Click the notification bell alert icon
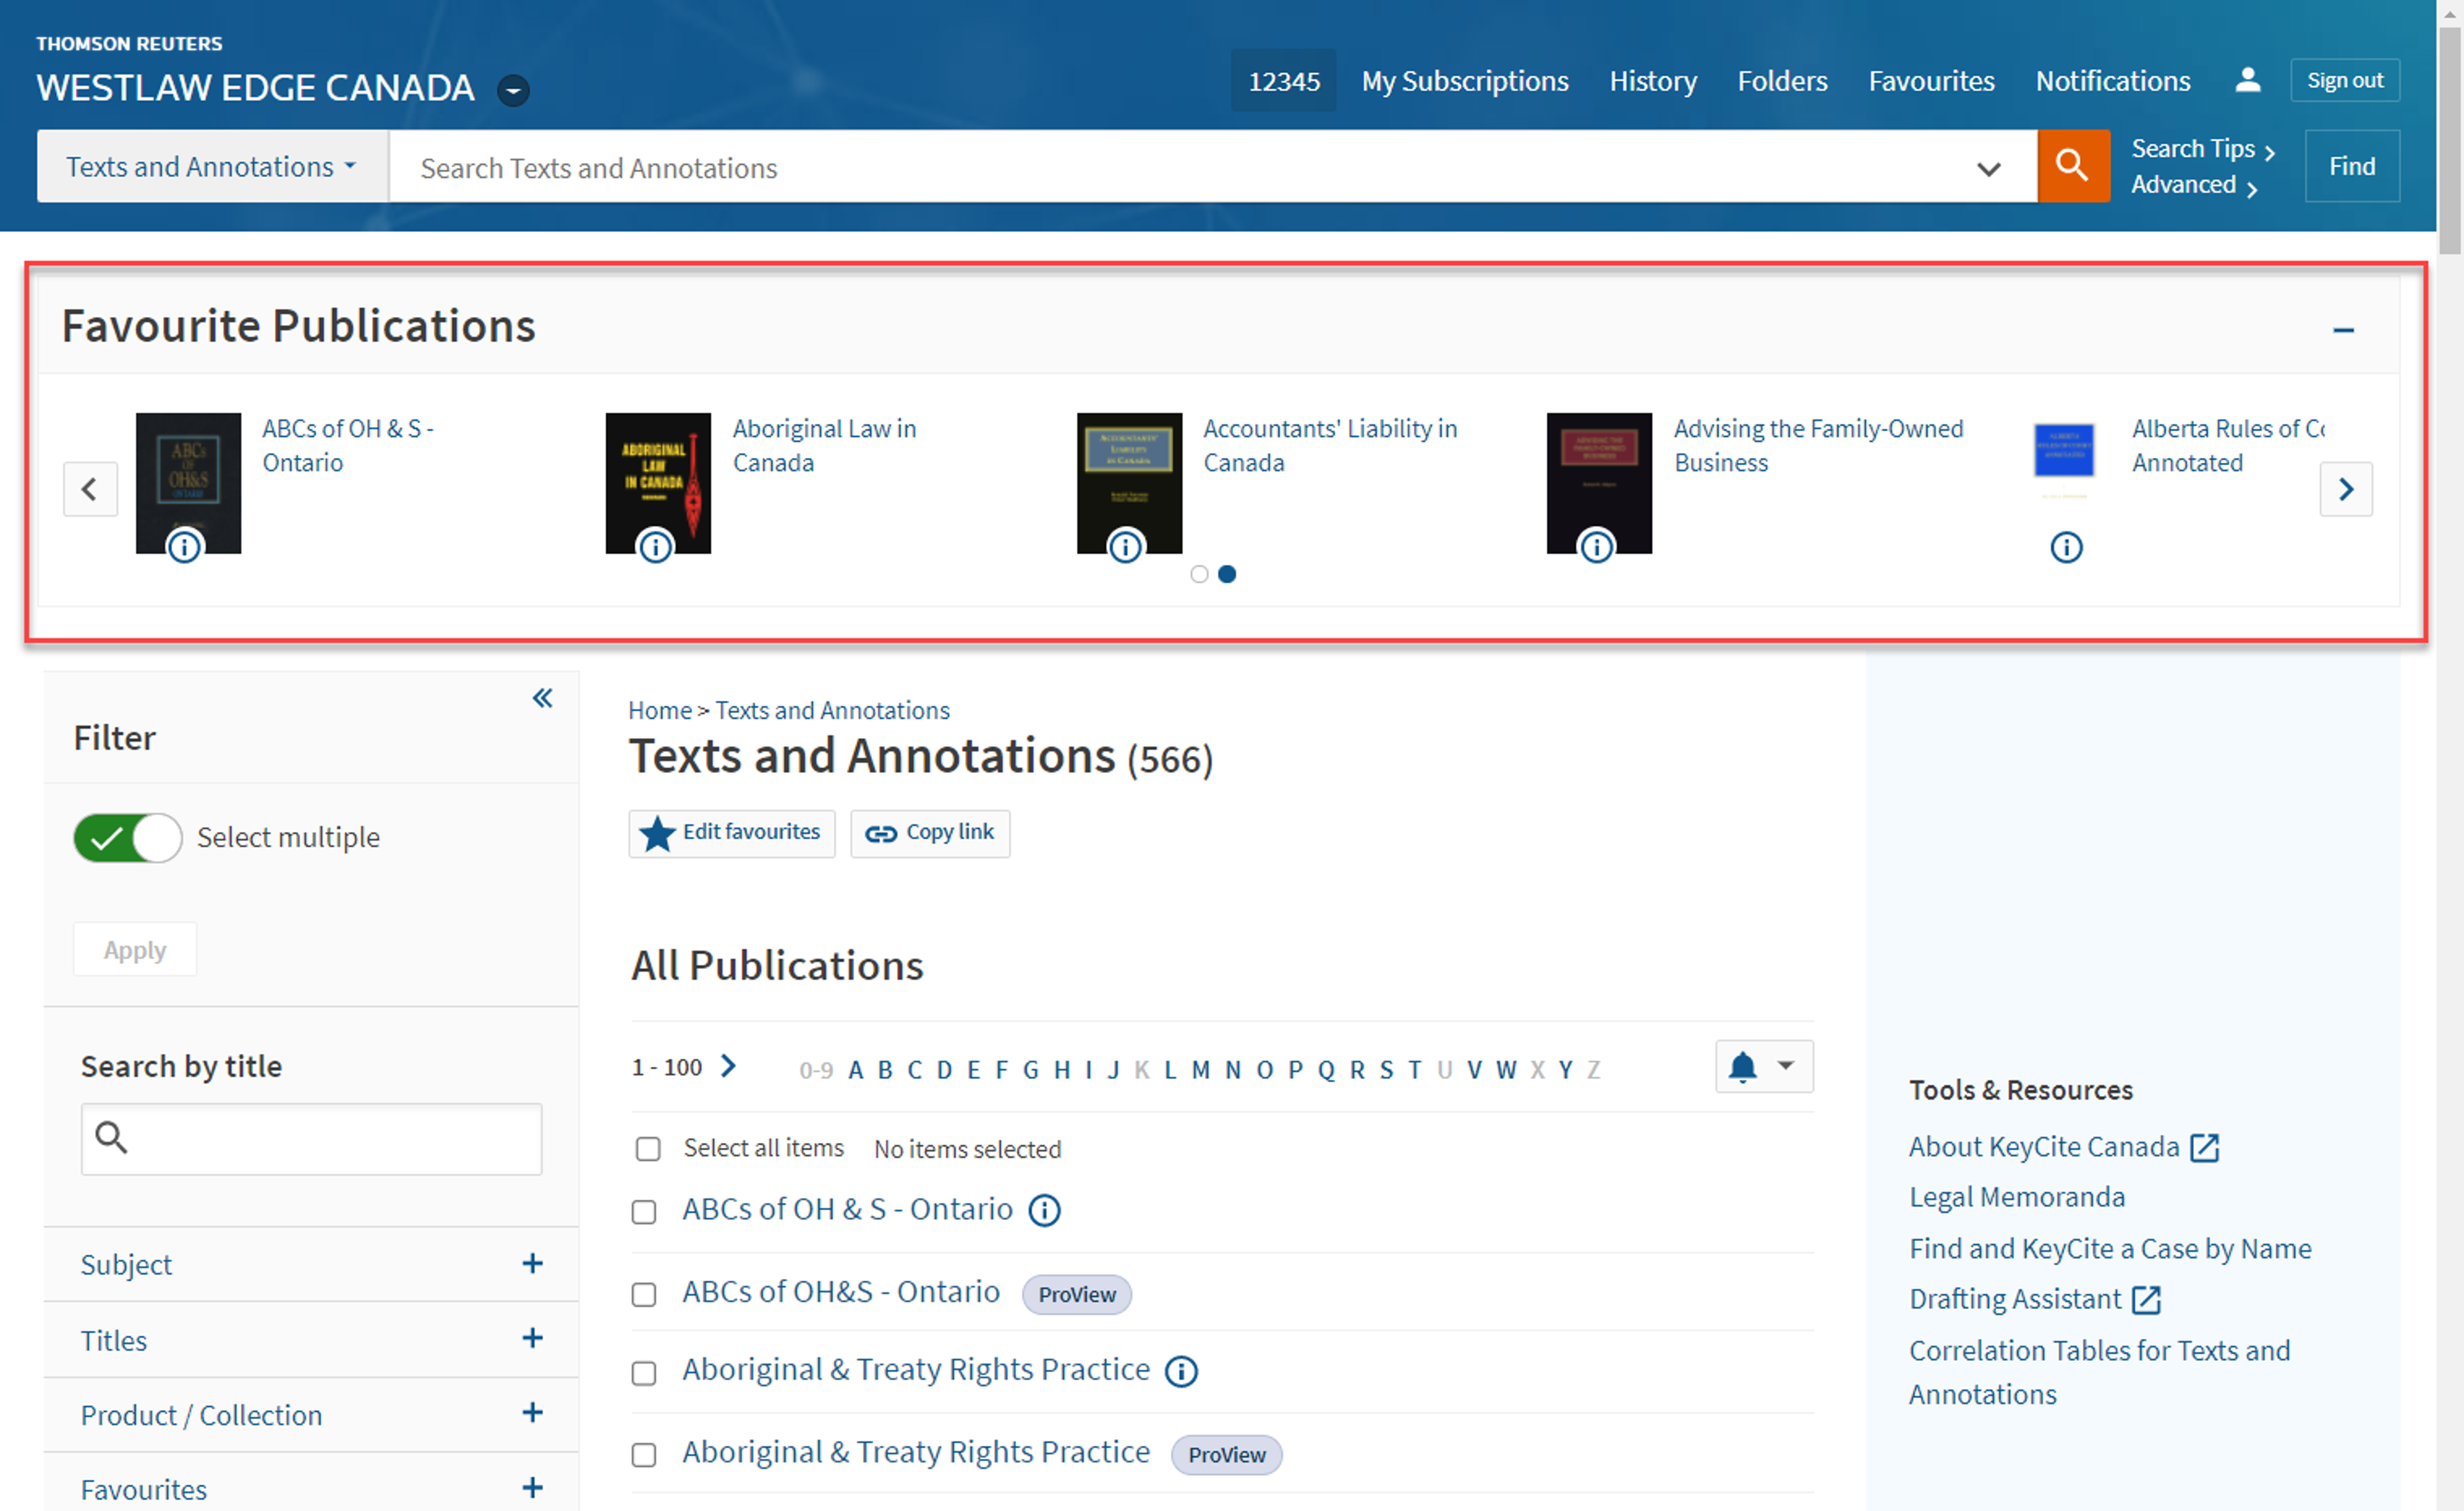Image resolution: width=2464 pixels, height=1511 pixels. pyautogui.click(x=1742, y=1067)
